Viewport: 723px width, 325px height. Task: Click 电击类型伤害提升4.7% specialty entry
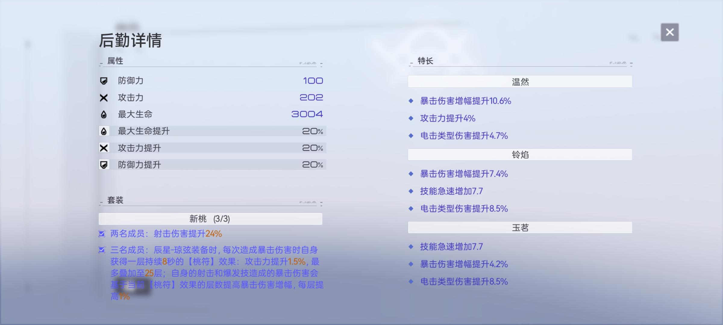tap(464, 136)
